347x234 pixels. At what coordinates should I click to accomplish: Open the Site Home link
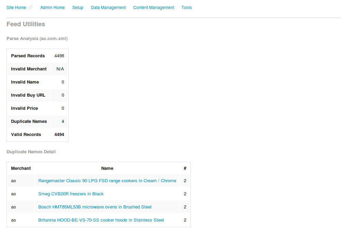[16, 8]
